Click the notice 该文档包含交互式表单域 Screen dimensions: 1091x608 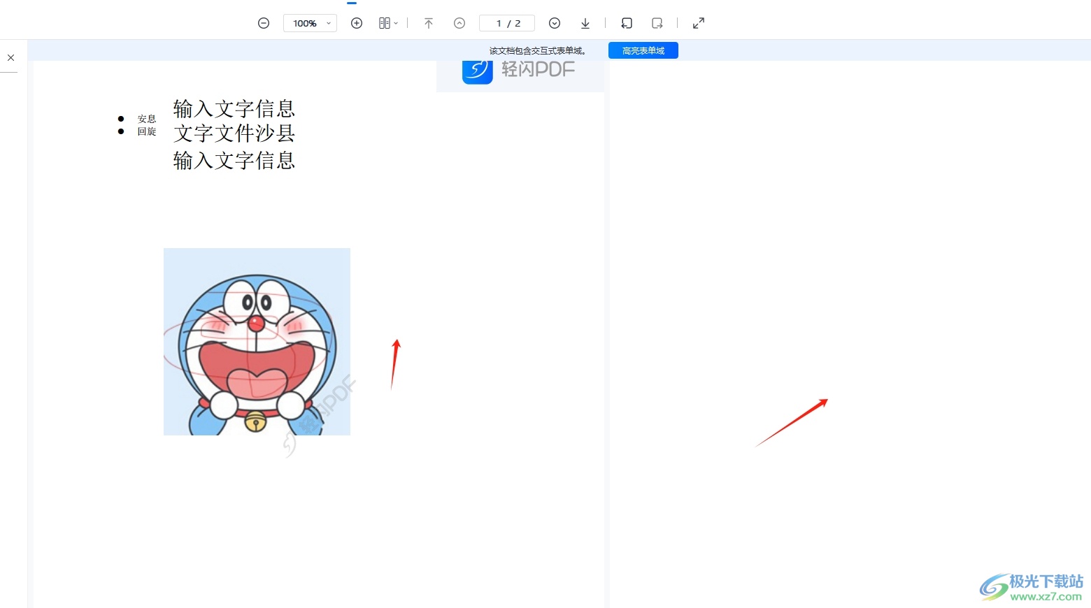pyautogui.click(x=537, y=50)
